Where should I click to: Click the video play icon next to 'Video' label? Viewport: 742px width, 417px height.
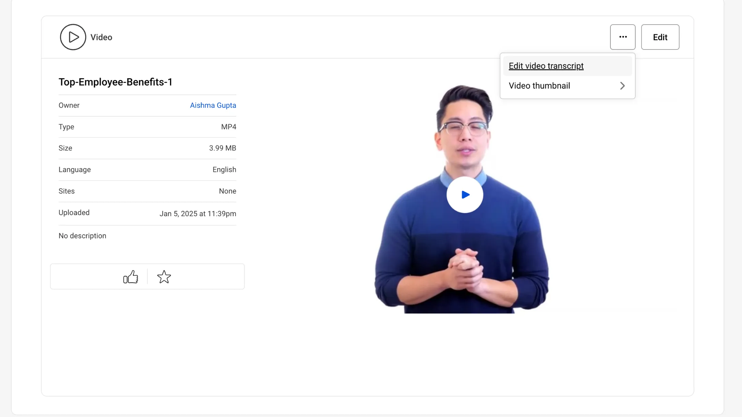73,37
